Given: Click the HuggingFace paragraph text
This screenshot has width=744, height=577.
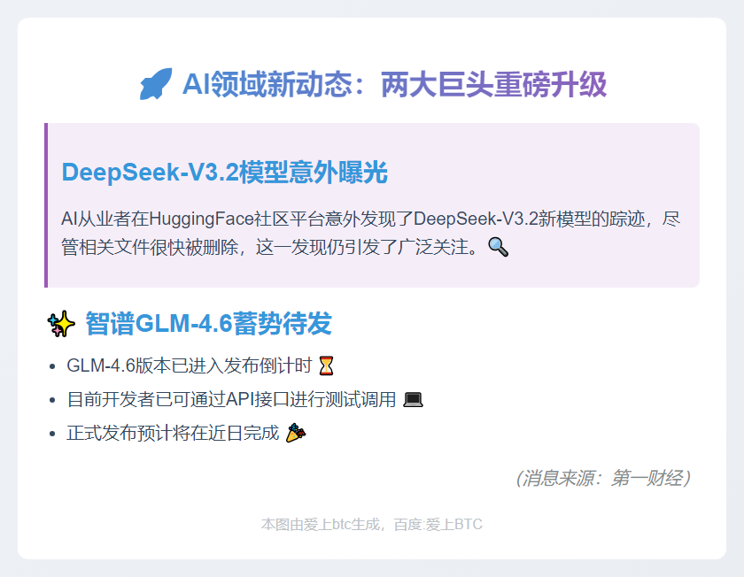Looking at the screenshot, I should (371, 233).
